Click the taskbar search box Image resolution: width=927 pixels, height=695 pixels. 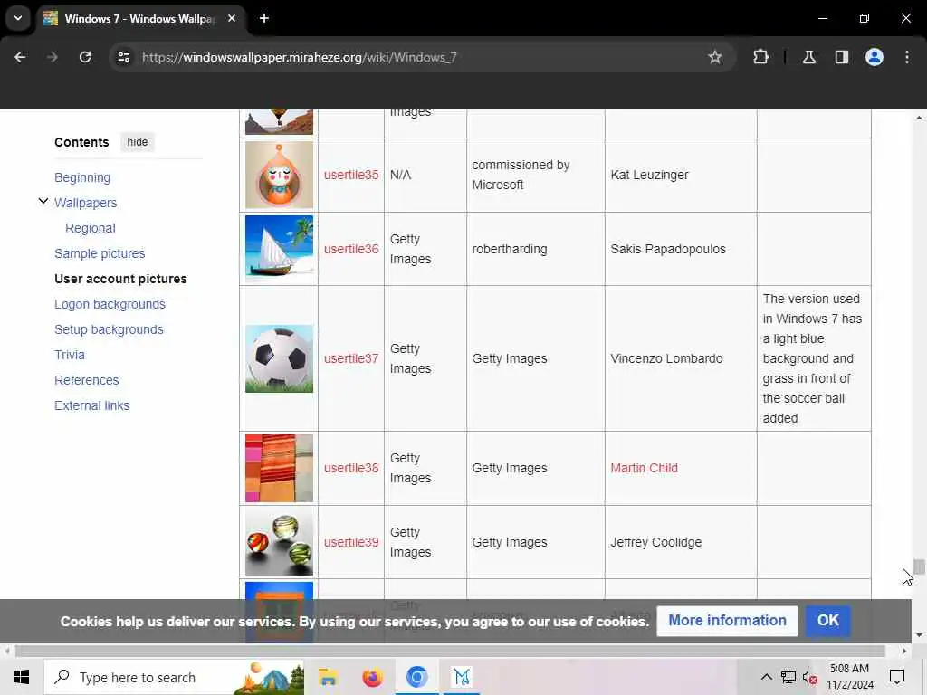174,677
